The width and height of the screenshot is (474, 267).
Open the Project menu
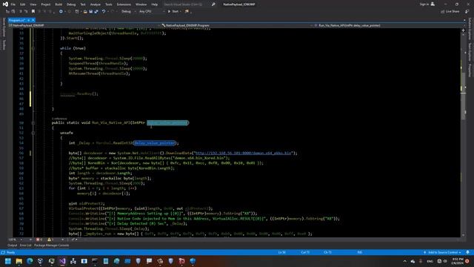46,4
